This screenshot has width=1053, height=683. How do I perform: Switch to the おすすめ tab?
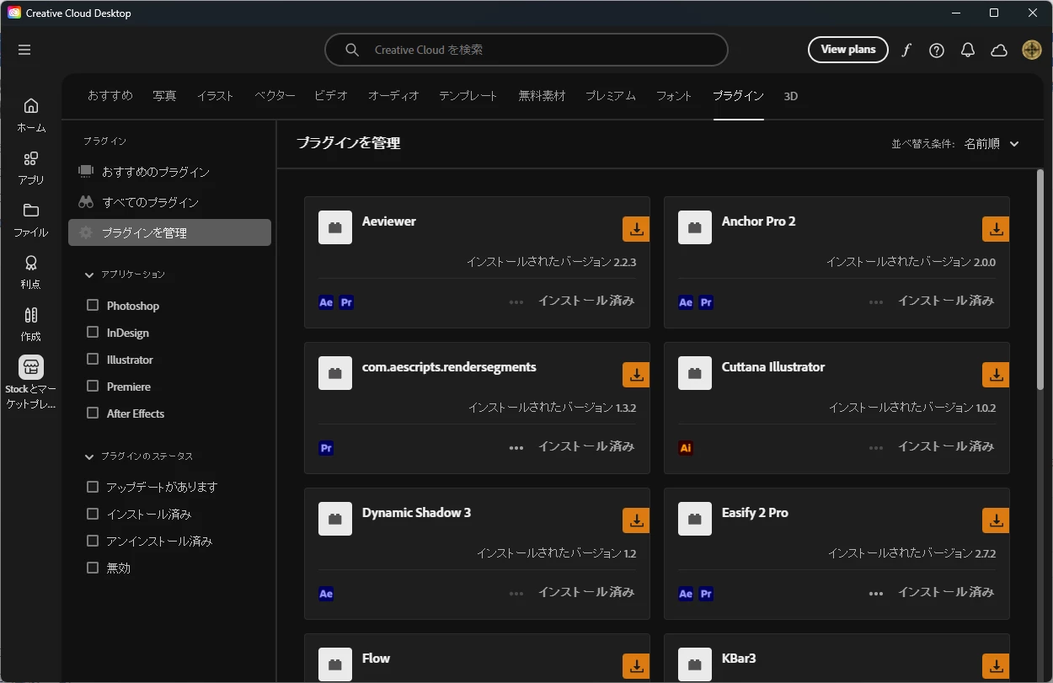point(110,96)
